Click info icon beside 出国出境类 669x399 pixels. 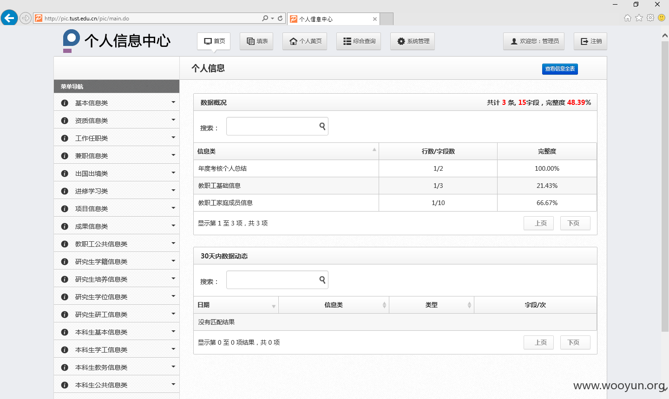click(65, 174)
